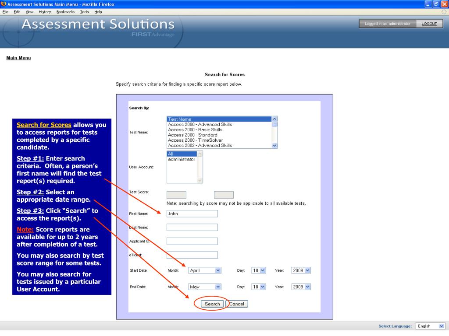449x336 pixels.
Task: Close the Firefox window
Action: click(x=445, y=4)
